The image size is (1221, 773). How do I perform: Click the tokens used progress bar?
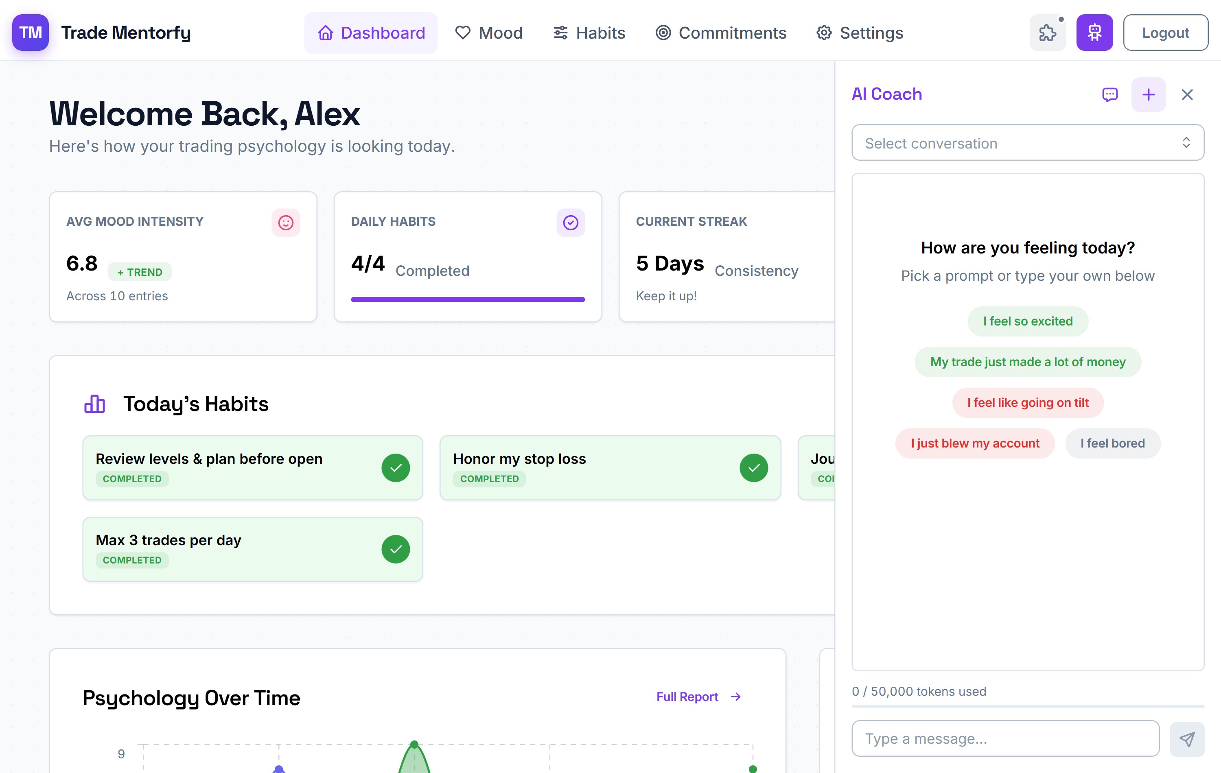[1028, 706]
